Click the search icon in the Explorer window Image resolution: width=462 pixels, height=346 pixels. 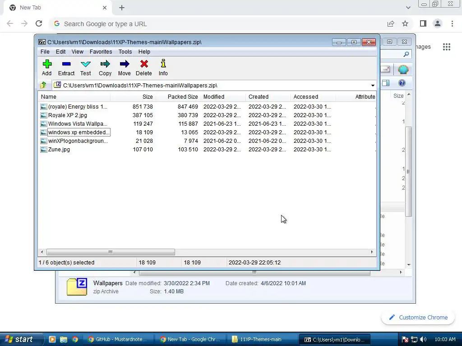click(406, 54)
